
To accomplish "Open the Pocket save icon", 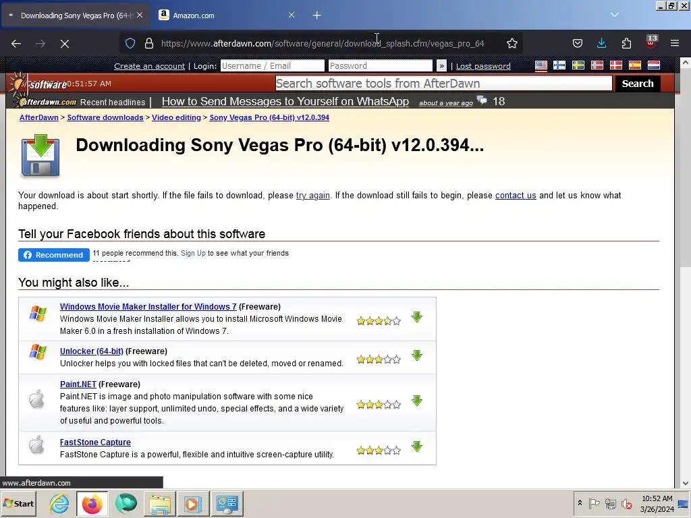I will pyautogui.click(x=578, y=43).
